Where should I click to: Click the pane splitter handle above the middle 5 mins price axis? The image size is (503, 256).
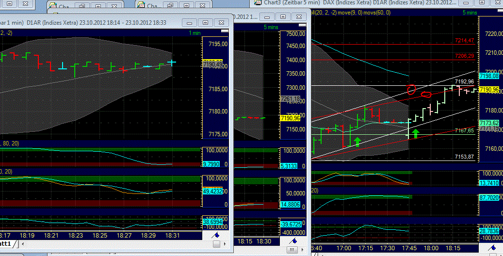pyautogui.click(x=302, y=25)
